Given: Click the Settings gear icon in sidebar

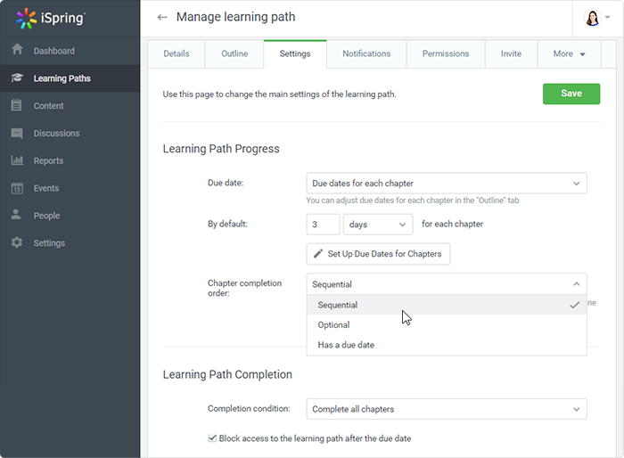Looking at the screenshot, I should coord(17,242).
